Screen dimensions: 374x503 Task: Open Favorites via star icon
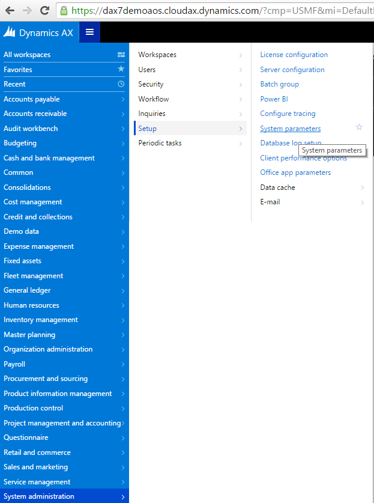point(121,69)
